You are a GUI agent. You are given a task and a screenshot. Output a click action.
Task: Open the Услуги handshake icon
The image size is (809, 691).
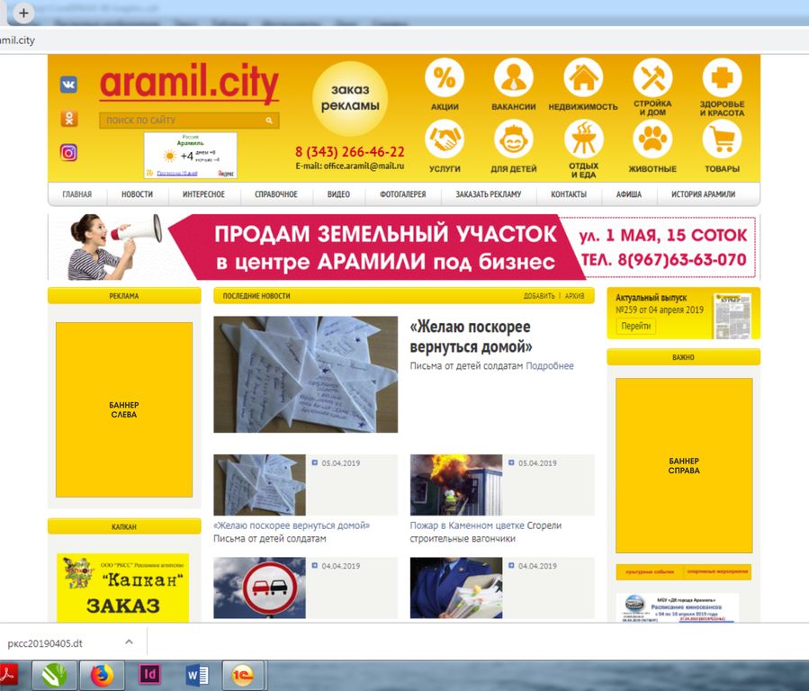point(445,139)
